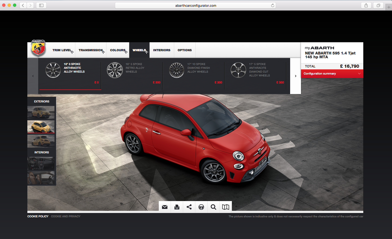Click the steering wheel test drive icon
Screen dimensions: 392x239
pyautogui.click(x=201, y=207)
